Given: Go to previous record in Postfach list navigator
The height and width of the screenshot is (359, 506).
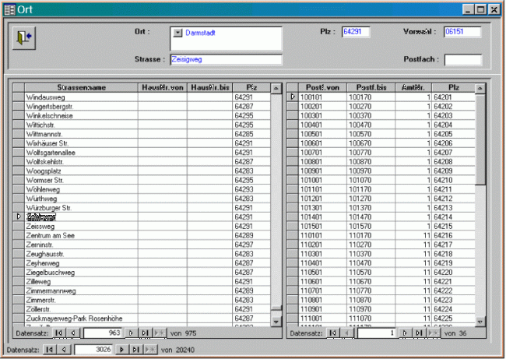Looking at the screenshot, I should point(346,333).
